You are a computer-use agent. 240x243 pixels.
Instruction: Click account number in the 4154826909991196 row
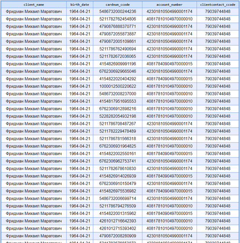pos(169,64)
